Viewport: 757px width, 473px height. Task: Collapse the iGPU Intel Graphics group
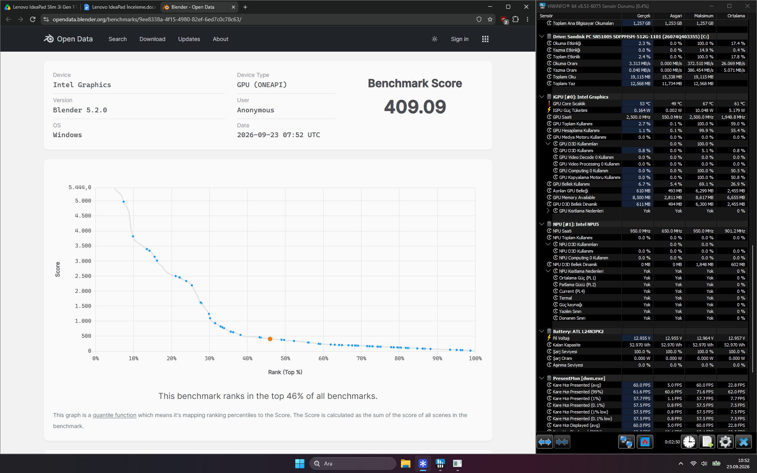[x=542, y=97]
